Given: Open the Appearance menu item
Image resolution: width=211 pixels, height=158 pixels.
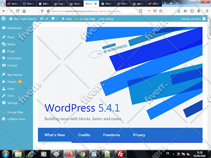Looking at the screenshot, I should [x=15, y=75].
